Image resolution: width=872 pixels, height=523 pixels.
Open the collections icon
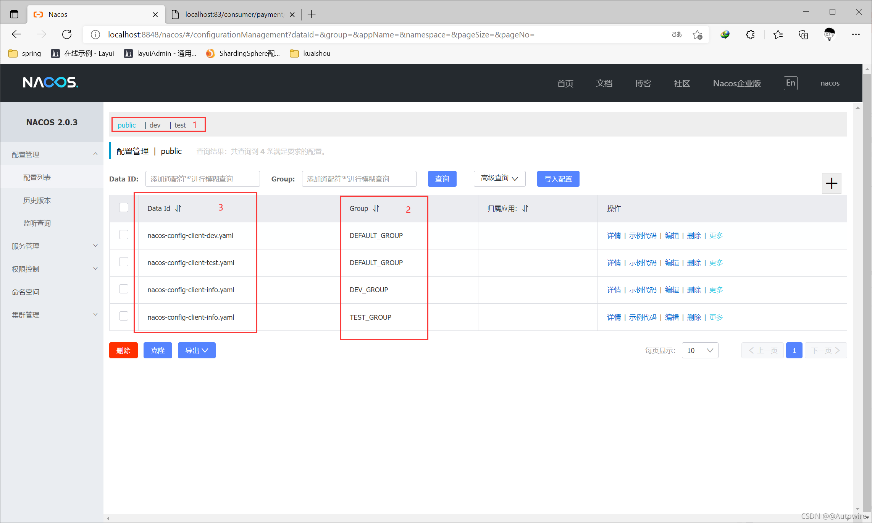[803, 35]
